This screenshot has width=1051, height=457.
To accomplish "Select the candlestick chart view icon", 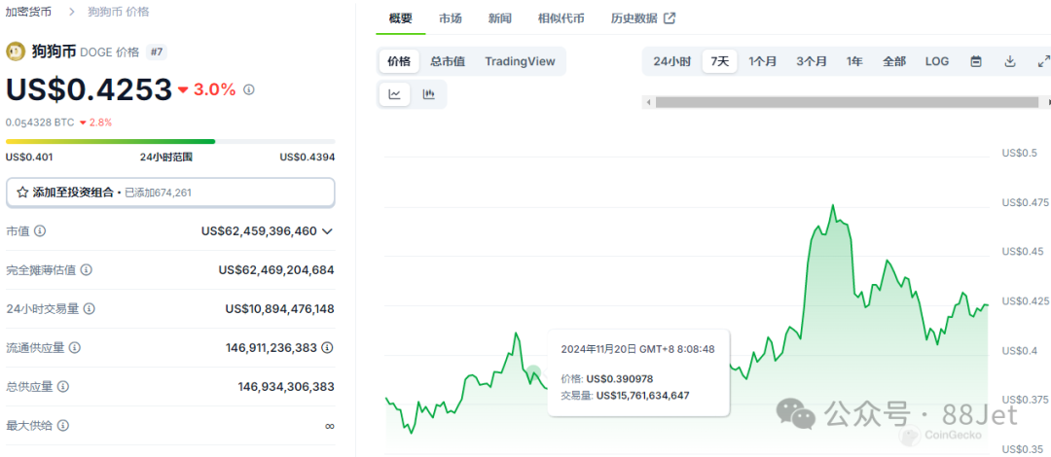I will click(429, 93).
